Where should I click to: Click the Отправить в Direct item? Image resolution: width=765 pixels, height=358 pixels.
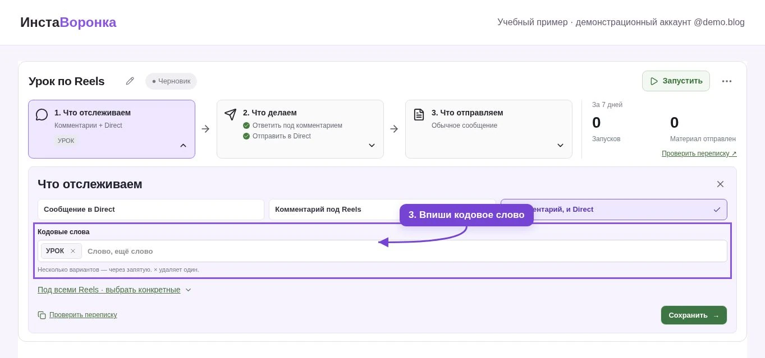(x=277, y=136)
